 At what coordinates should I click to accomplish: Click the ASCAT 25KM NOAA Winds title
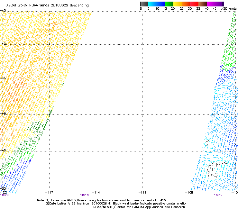pyautogui.click(x=47, y=5)
